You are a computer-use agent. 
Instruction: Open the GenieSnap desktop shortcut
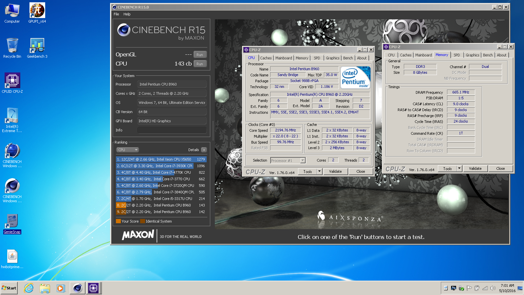(x=12, y=224)
